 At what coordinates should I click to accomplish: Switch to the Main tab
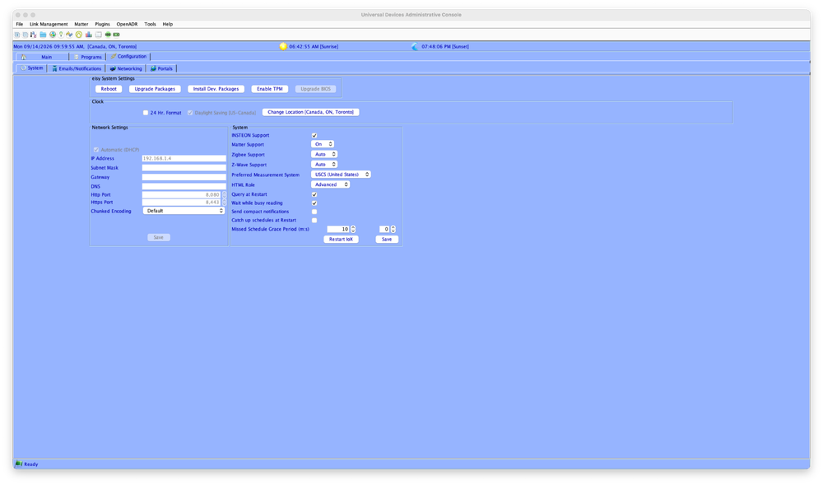point(41,57)
